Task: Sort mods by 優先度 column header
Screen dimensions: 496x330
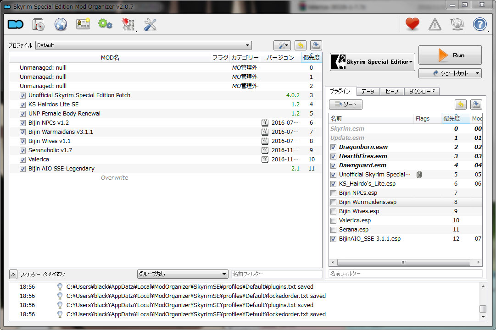Action: [311, 58]
